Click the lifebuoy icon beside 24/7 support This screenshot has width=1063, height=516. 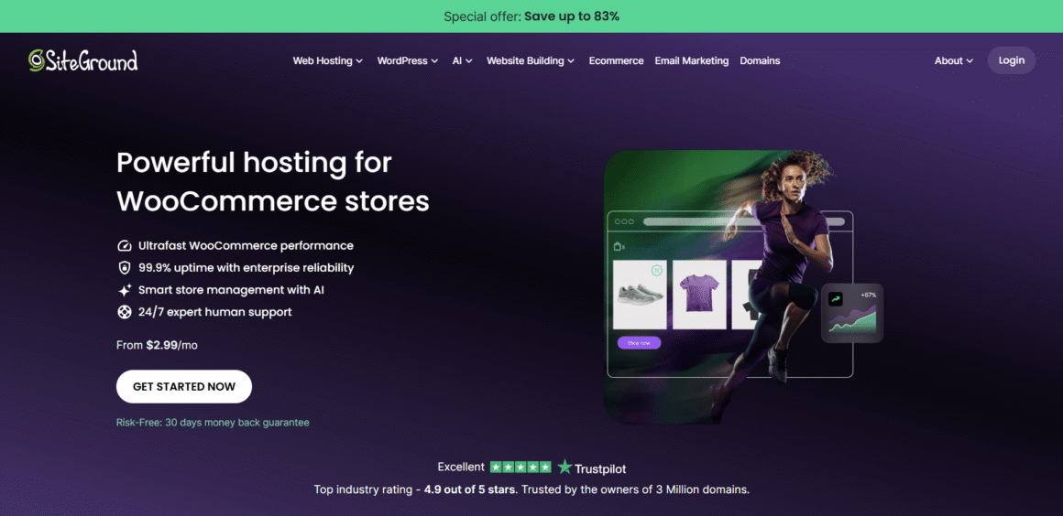[x=124, y=312]
